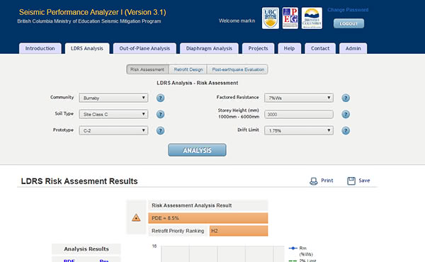Open the Out-of-Plane Analysis tab

tap(144, 48)
